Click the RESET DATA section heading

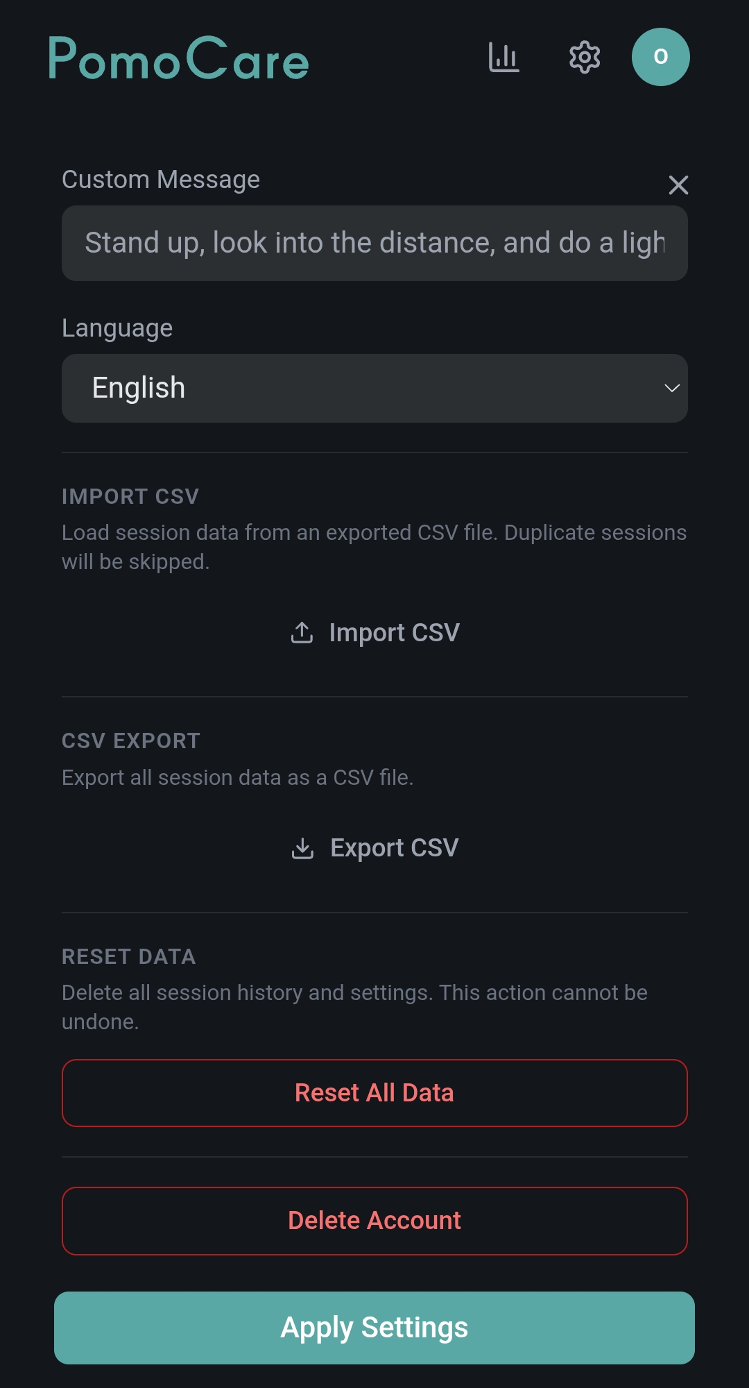(x=129, y=957)
